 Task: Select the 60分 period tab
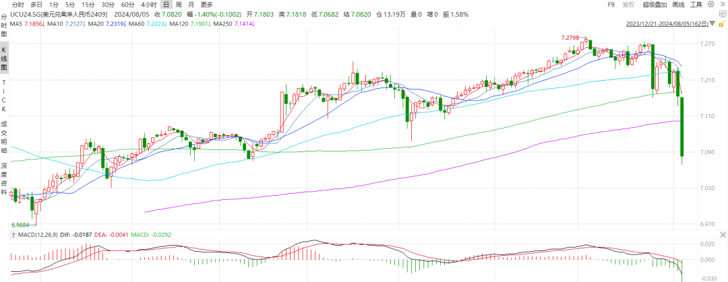click(x=127, y=5)
